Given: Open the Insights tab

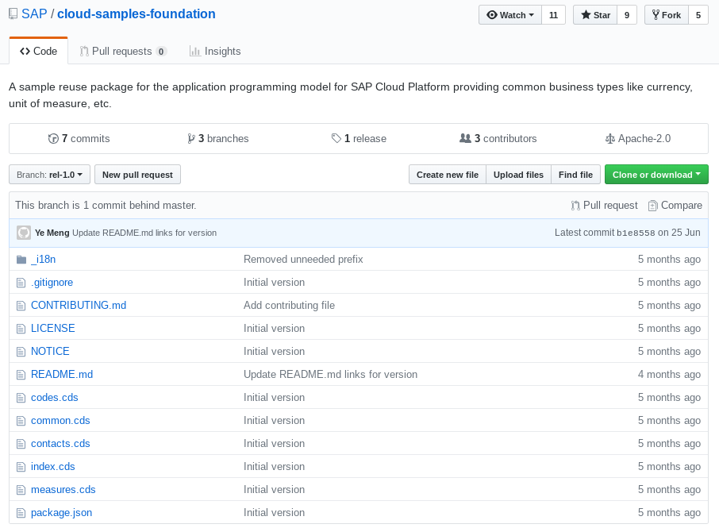Looking at the screenshot, I should pyautogui.click(x=215, y=52).
